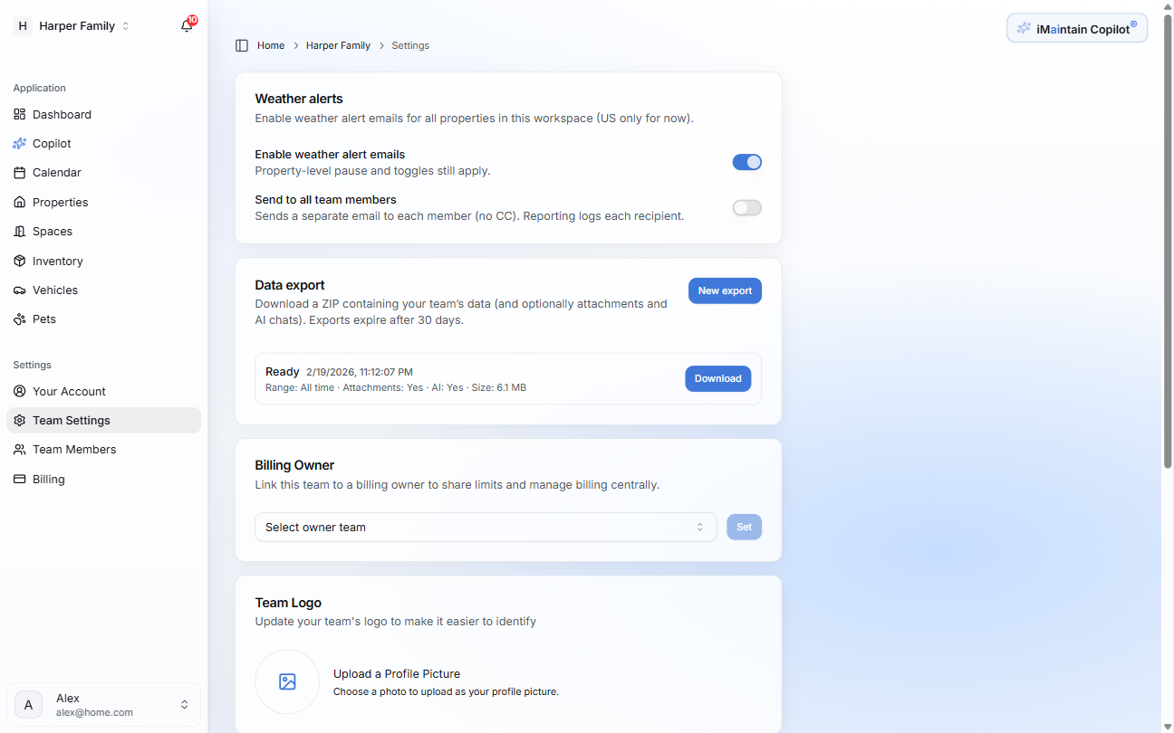This screenshot has height=733, width=1174.
Task: Enable send to all team members
Action: click(746, 207)
